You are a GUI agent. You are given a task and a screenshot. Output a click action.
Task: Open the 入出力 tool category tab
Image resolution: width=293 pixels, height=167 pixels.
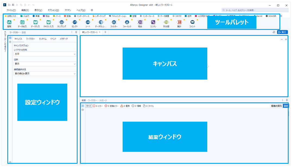pos(25,16)
